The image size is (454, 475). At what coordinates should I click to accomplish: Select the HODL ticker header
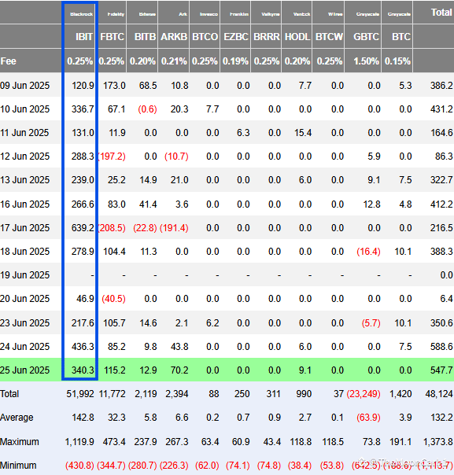point(297,37)
